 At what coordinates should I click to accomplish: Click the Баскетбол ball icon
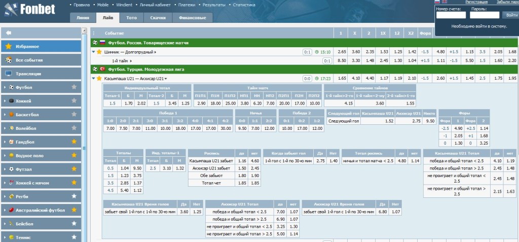12,115
